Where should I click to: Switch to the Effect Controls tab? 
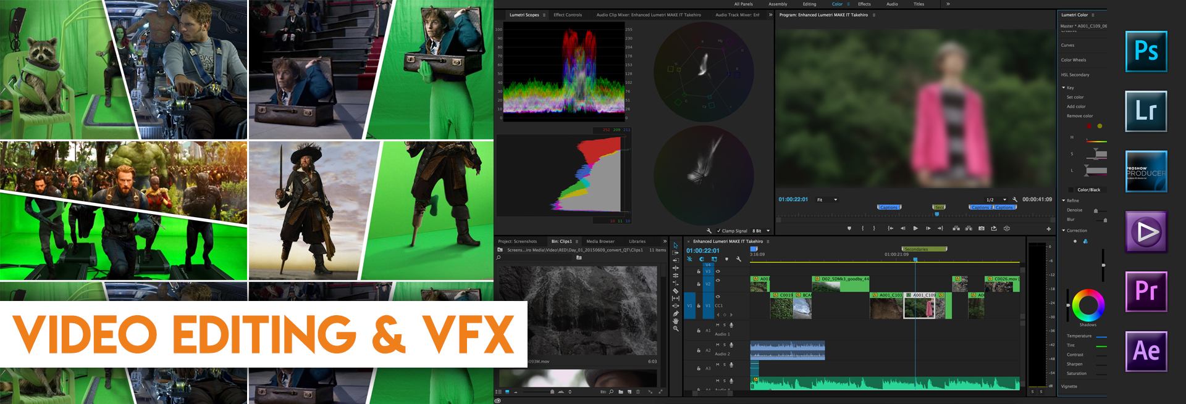[x=568, y=15]
